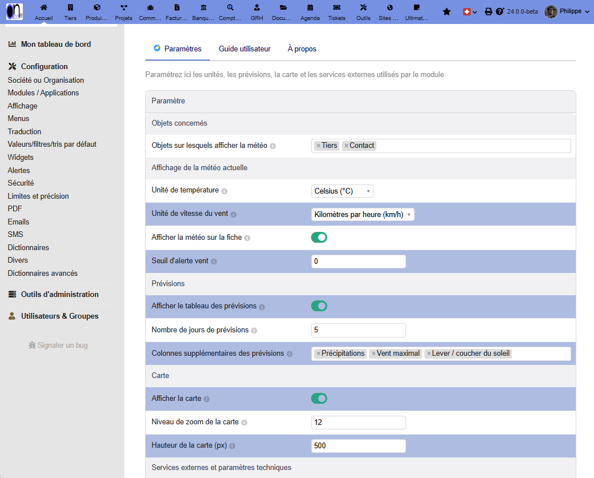This screenshot has height=478, width=594.
Task: Click info icon beside Seuil d'alerte vent
Action: [x=214, y=262]
